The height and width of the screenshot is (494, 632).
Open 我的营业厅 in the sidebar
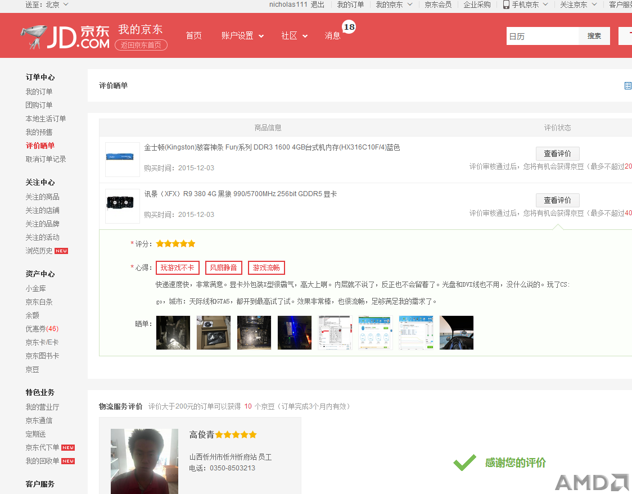[x=42, y=407]
